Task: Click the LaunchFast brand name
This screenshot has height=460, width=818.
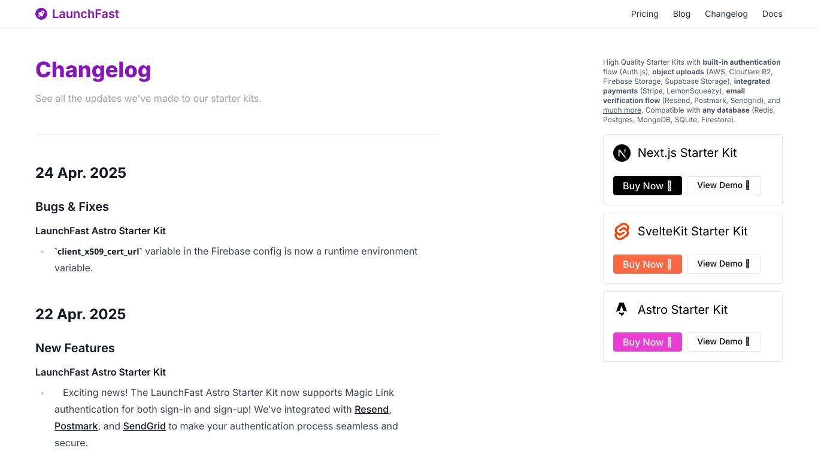Action: (x=86, y=14)
